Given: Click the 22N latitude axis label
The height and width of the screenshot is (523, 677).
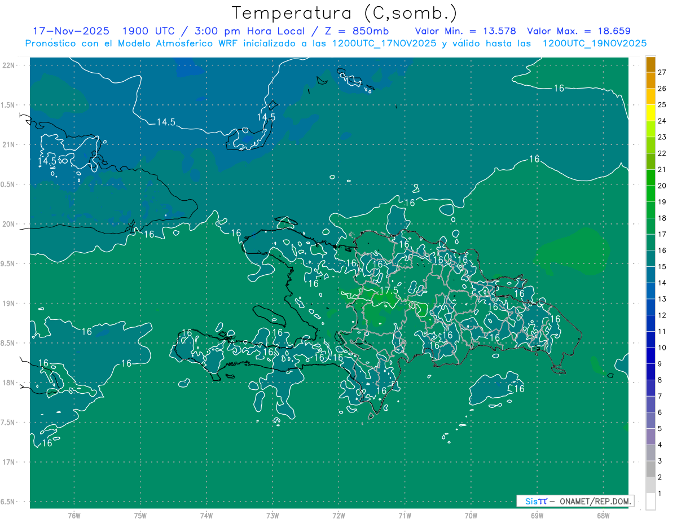Looking at the screenshot, I should [x=9, y=65].
